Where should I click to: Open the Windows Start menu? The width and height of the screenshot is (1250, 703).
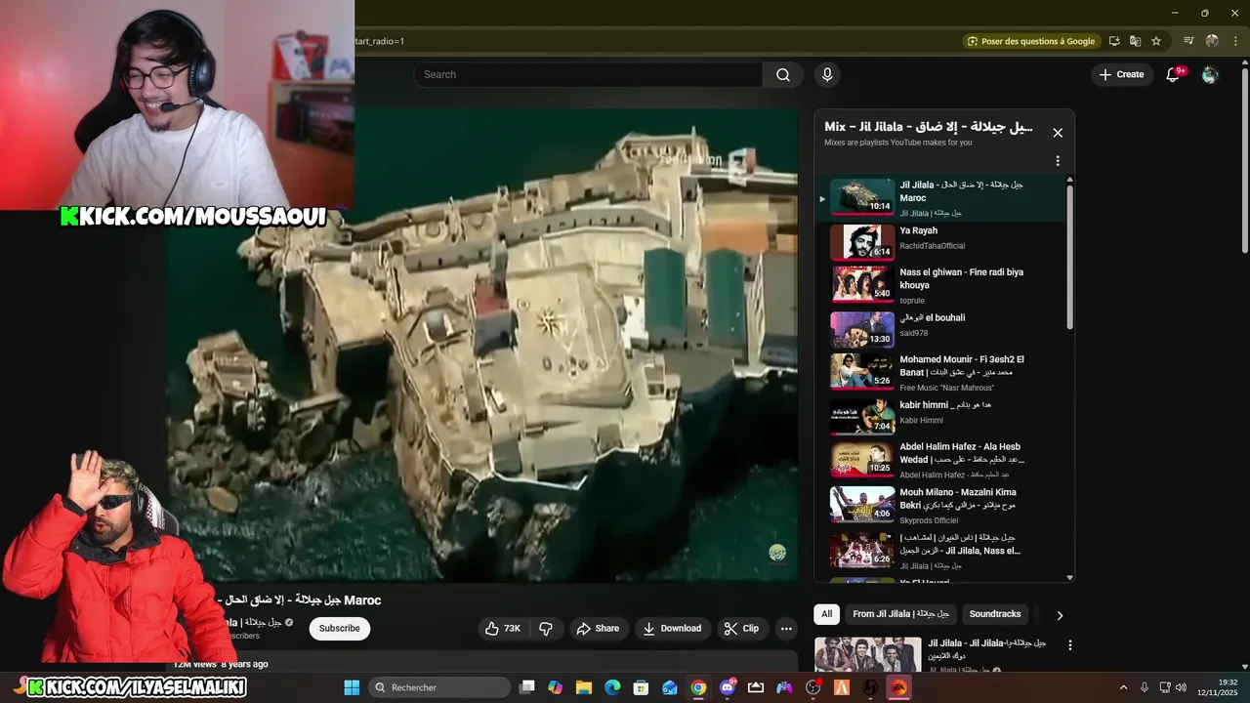point(352,687)
